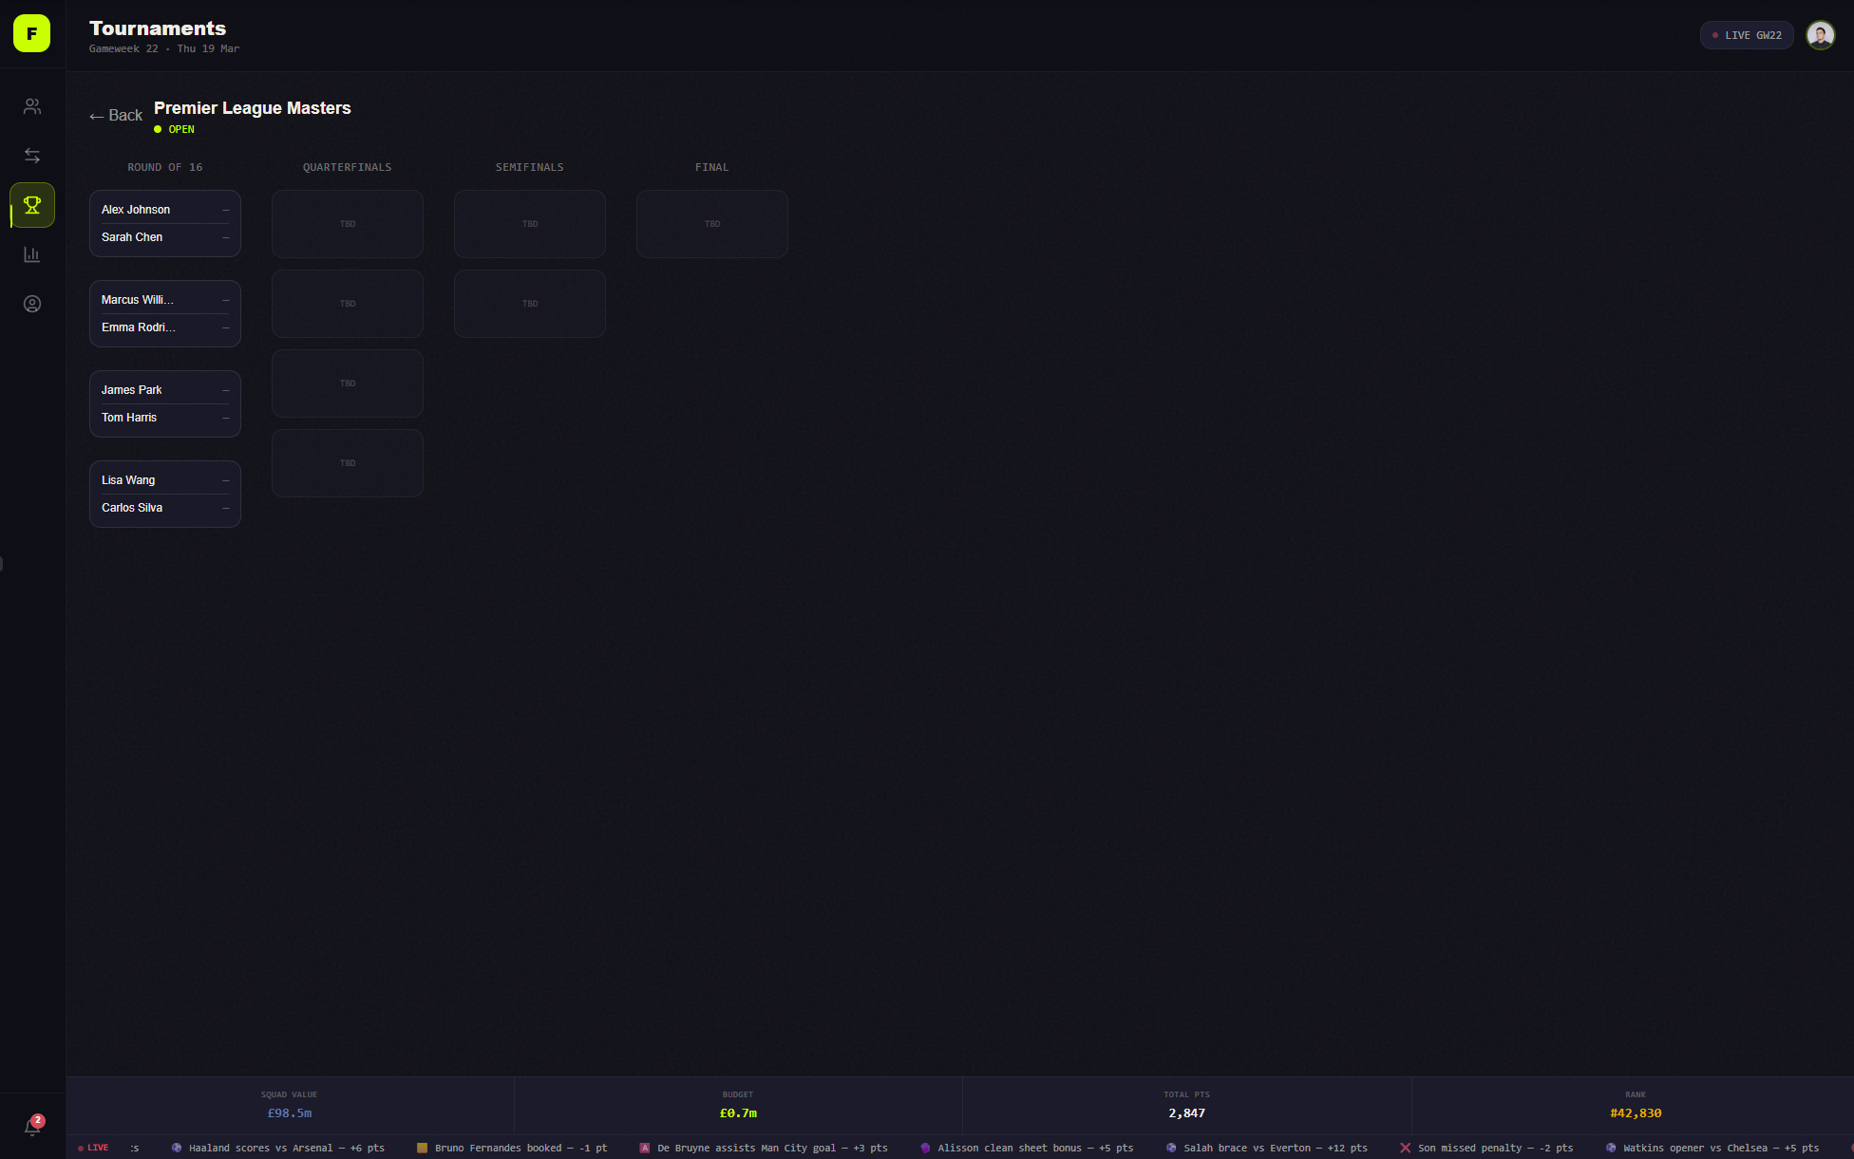Open the profile circle sidebar icon
The width and height of the screenshot is (1854, 1159).
[32, 304]
